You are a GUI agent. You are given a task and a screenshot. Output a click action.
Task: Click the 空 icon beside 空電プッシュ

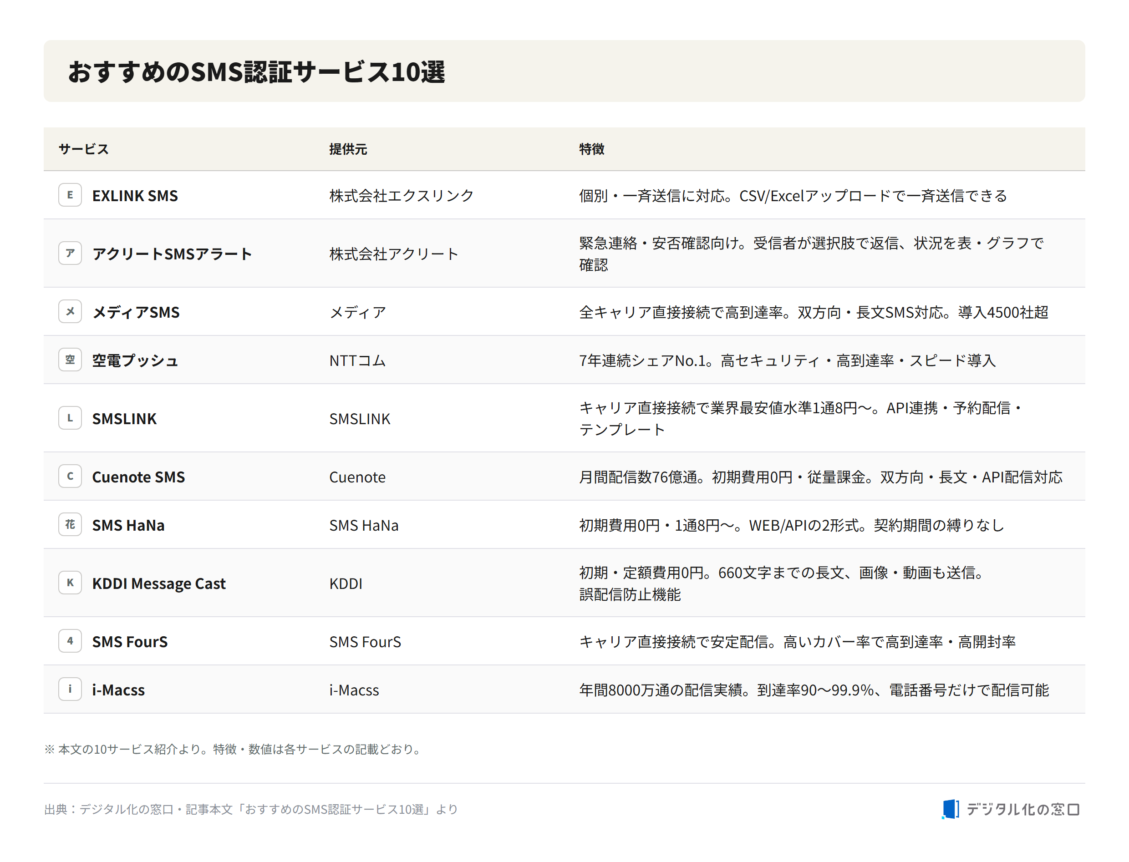click(70, 360)
